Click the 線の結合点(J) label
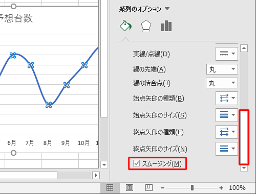Image resolution: width=256 pixels, height=194 pixels. [152, 83]
